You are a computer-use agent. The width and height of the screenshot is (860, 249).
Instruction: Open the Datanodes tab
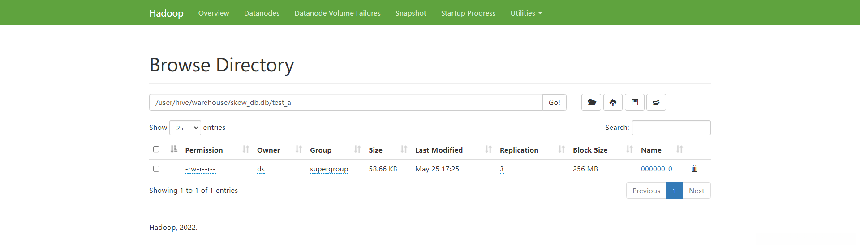point(262,13)
